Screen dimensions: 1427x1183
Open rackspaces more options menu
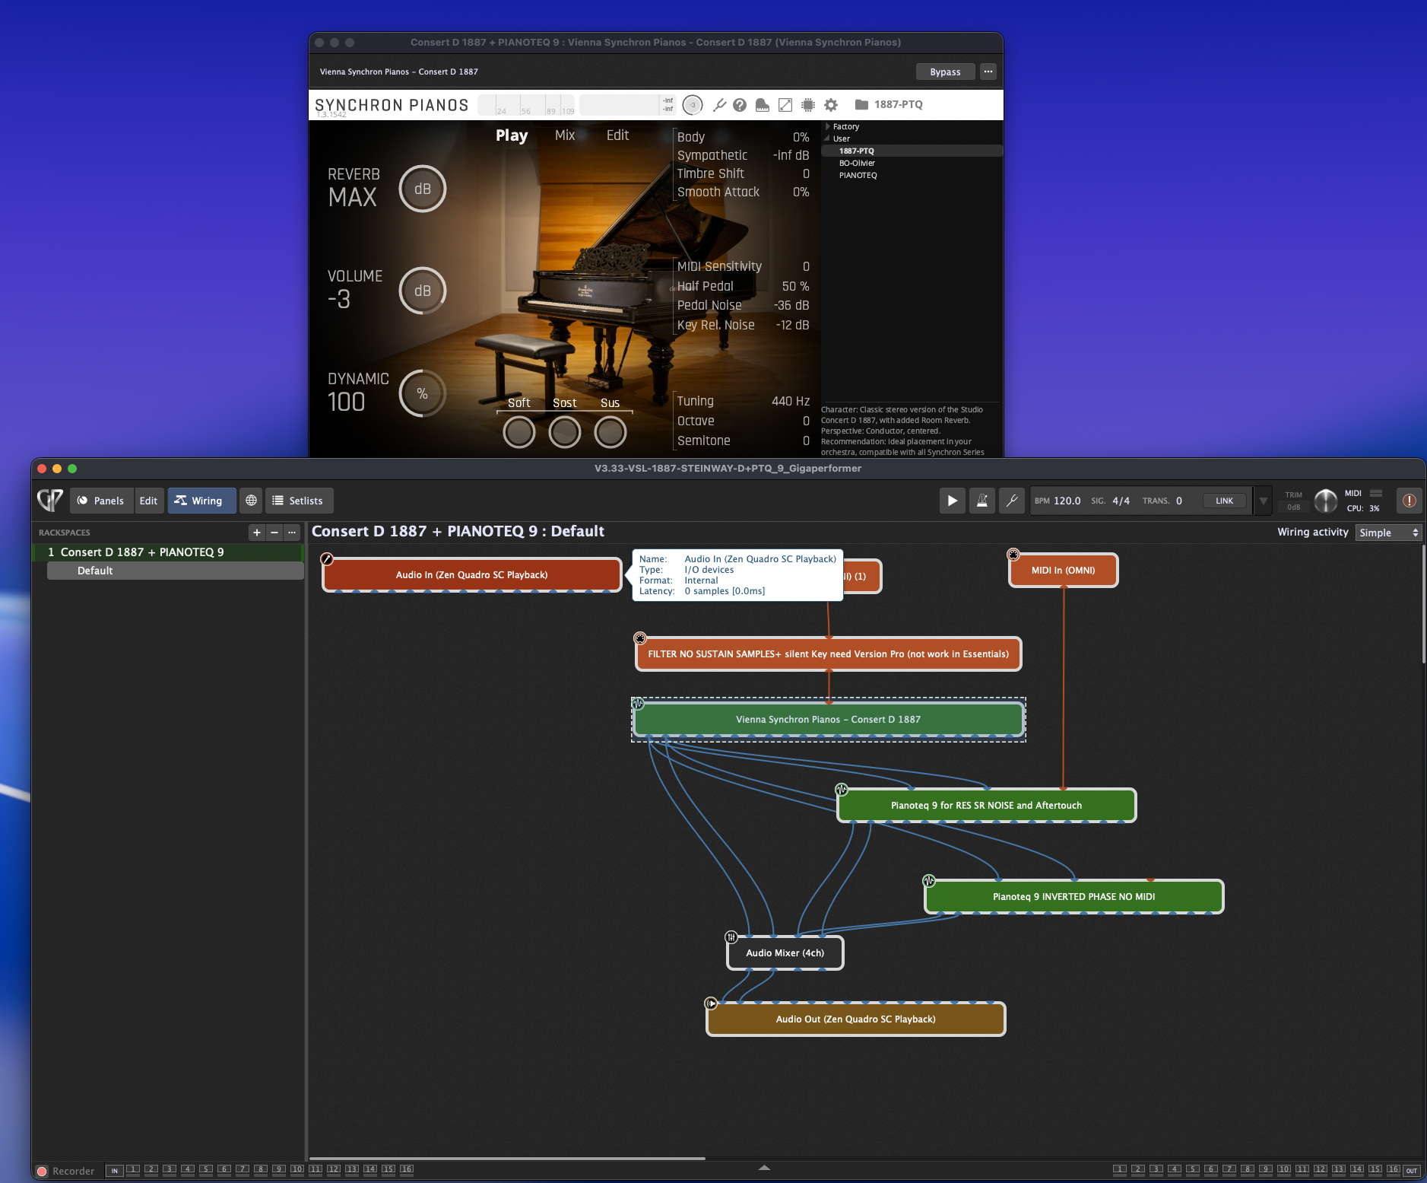coord(292,533)
